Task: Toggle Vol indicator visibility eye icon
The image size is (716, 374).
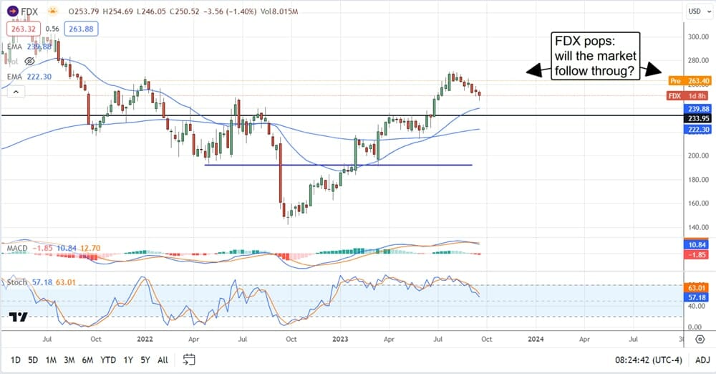Action: [31, 62]
